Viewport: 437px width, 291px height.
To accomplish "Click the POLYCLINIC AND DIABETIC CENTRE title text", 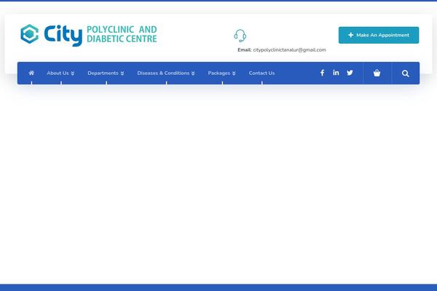I will pos(122,34).
